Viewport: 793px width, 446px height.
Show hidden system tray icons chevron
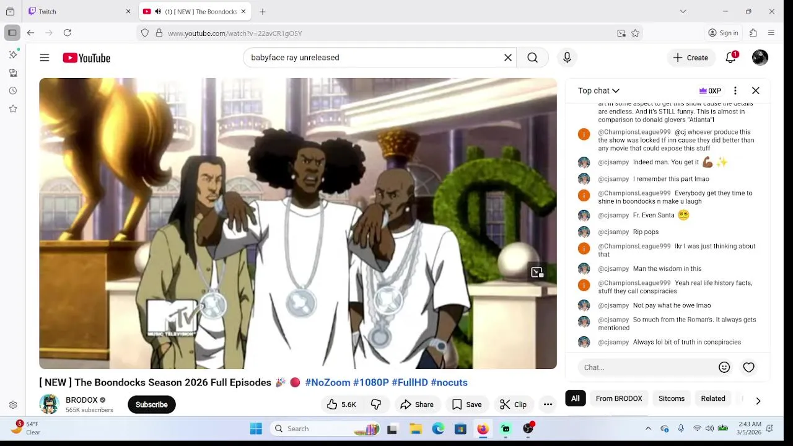pos(648,429)
